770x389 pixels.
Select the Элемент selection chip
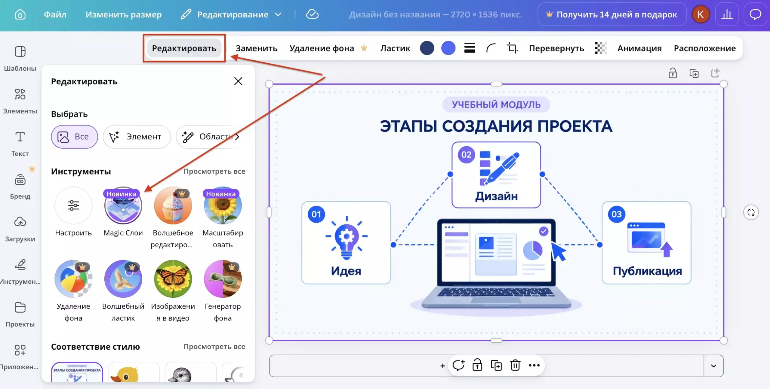tap(137, 137)
